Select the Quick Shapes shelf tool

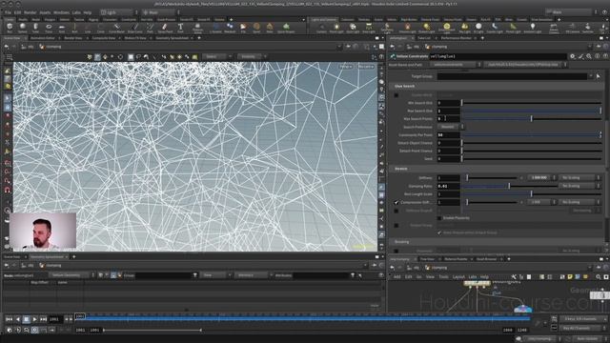click(286, 28)
